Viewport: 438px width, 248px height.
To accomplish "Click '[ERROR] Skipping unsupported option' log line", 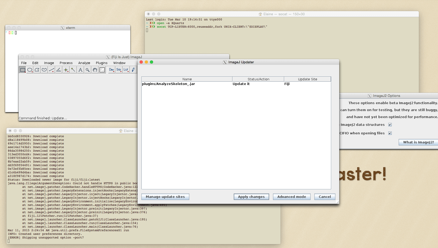I will (x=46, y=237).
